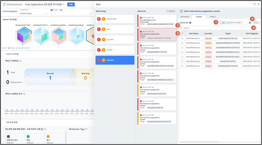Click info icon beside DB 전체 상태 현황

(x=45, y=129)
